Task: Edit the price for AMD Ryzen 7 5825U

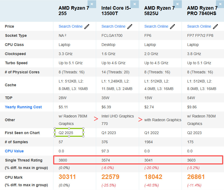Action: [x=172, y=26]
